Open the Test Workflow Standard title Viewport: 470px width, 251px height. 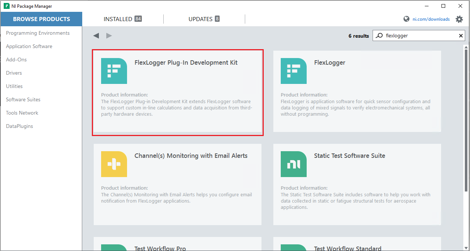click(348, 248)
